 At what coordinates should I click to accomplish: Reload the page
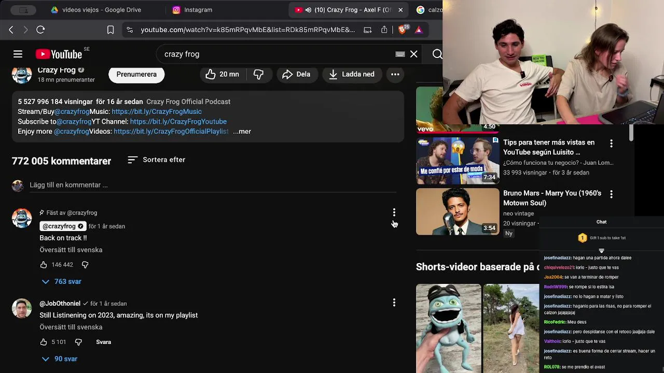[x=40, y=30]
